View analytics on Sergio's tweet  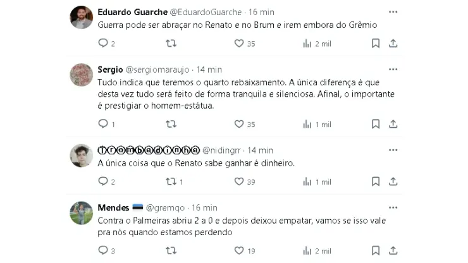307,125
